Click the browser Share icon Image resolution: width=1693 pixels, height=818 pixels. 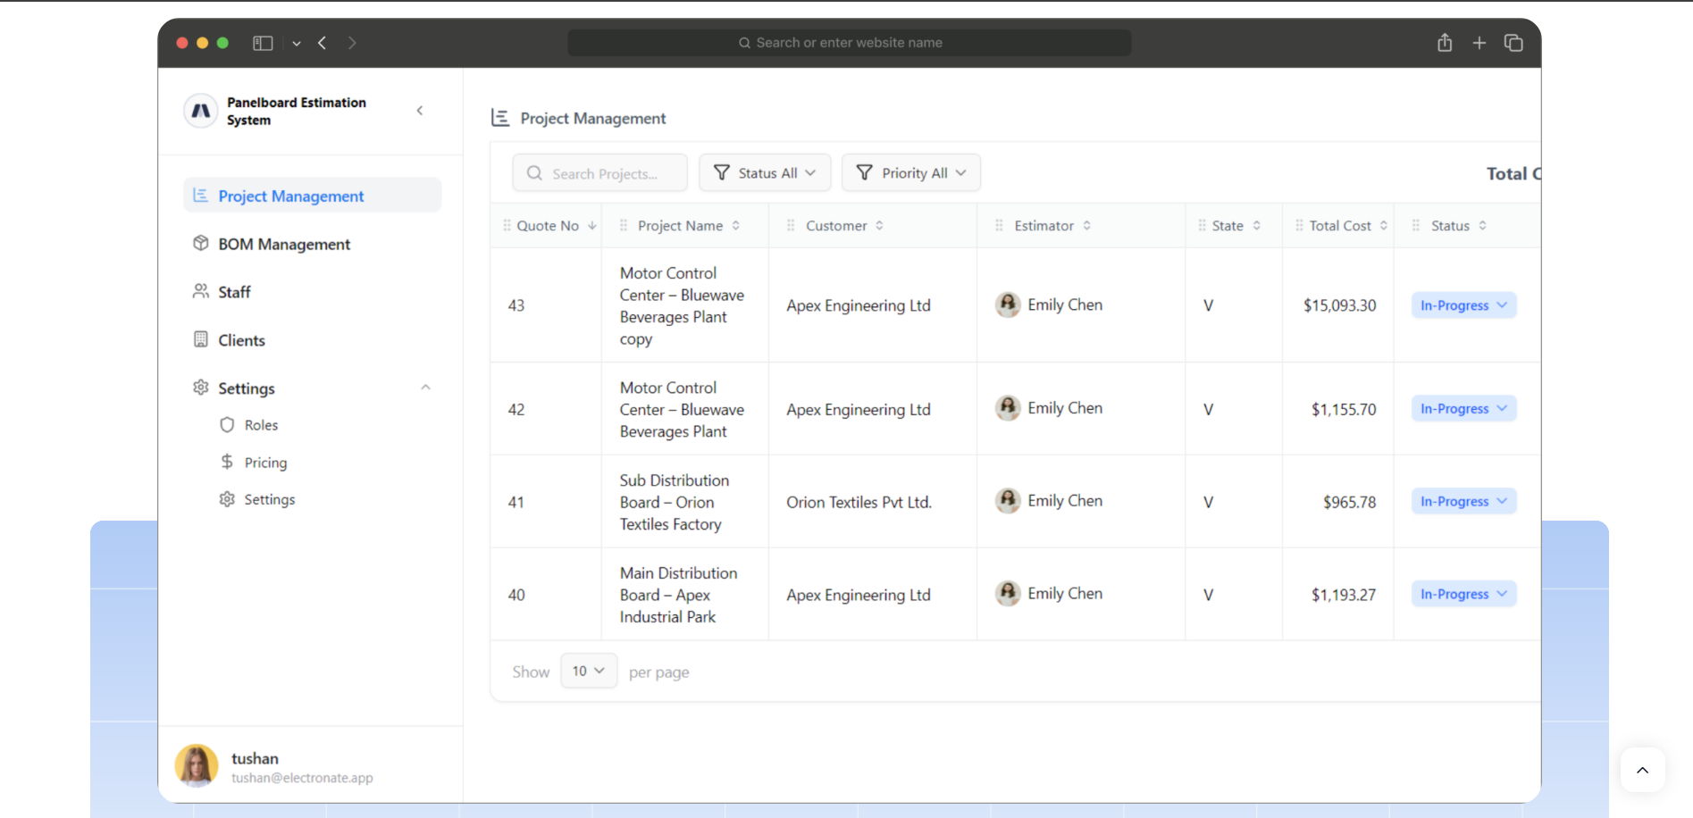point(1445,42)
